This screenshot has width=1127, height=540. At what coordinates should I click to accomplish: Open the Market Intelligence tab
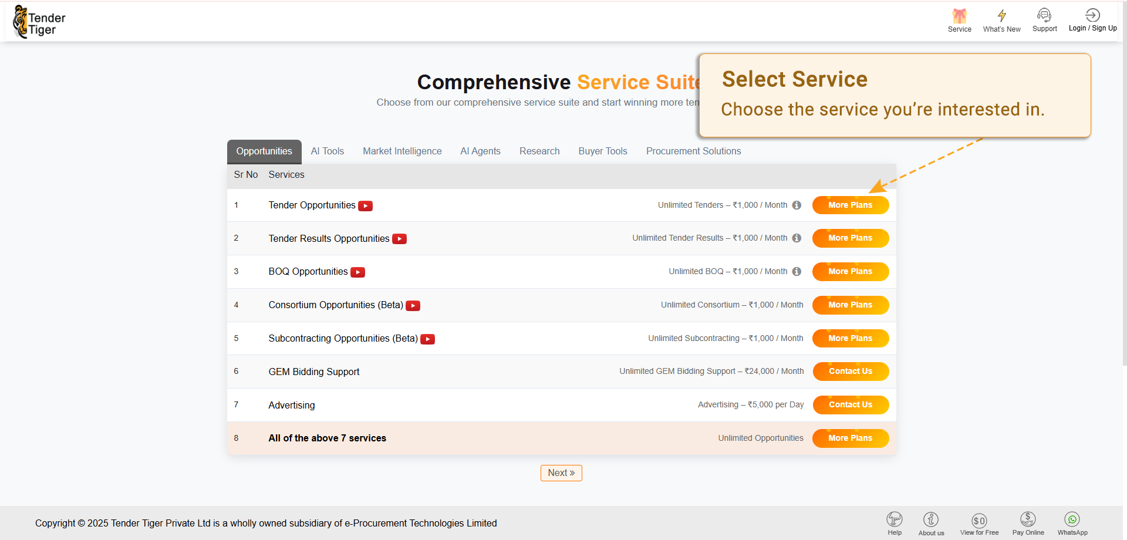[x=402, y=151]
